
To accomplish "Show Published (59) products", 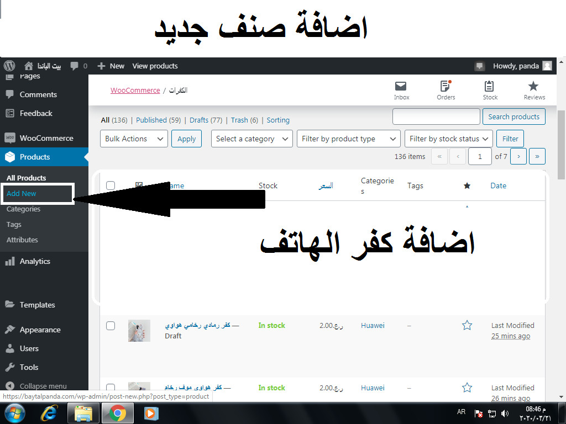I will (158, 120).
